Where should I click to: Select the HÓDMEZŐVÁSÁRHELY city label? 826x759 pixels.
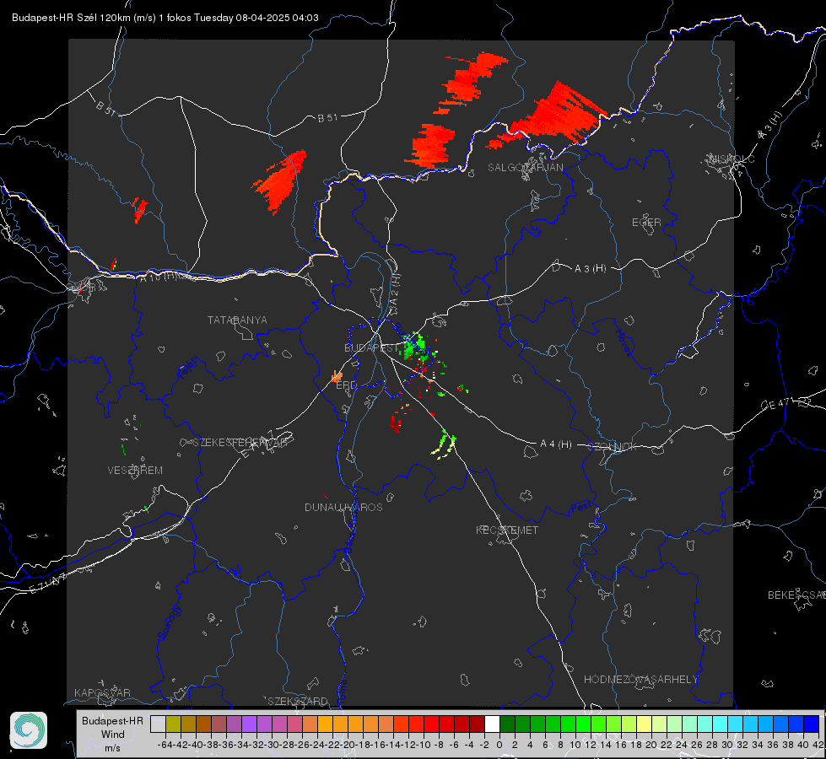point(640,680)
